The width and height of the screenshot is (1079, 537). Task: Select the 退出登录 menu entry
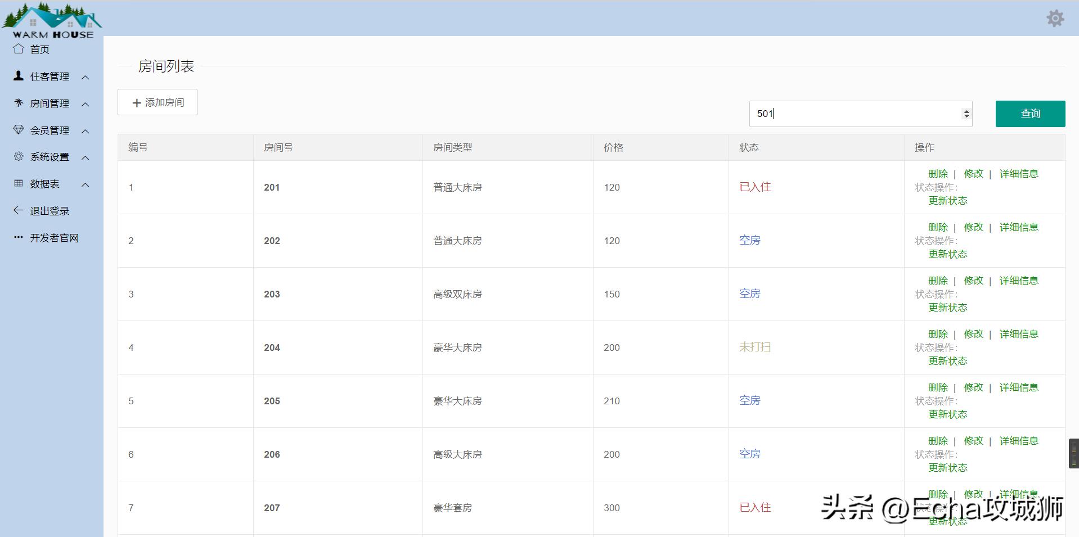(50, 211)
